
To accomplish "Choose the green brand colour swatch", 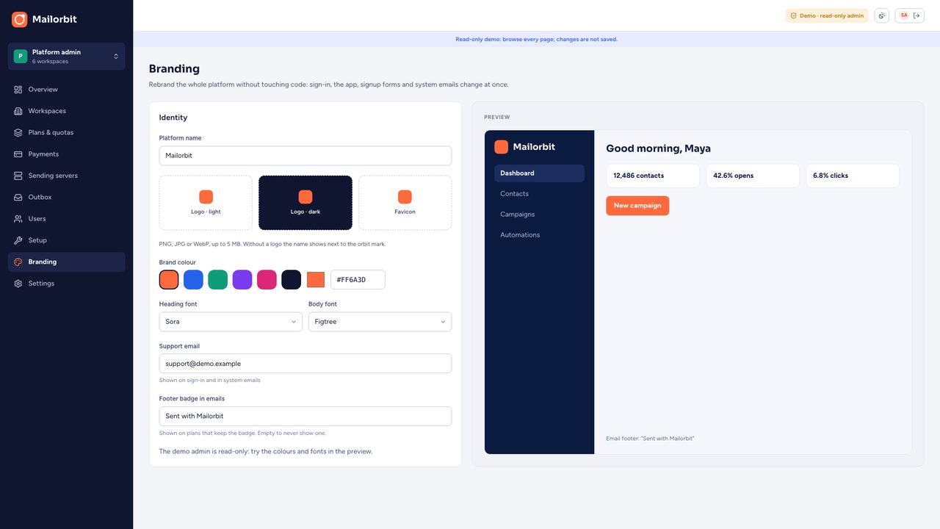I will (218, 279).
